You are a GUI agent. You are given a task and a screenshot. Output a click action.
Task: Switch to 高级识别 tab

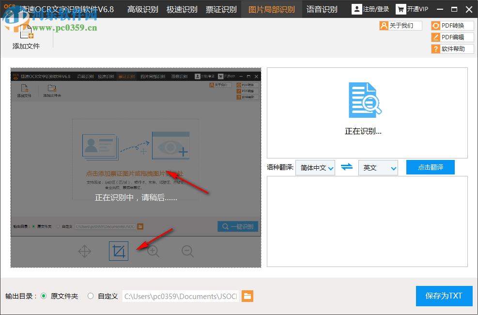pos(143,10)
